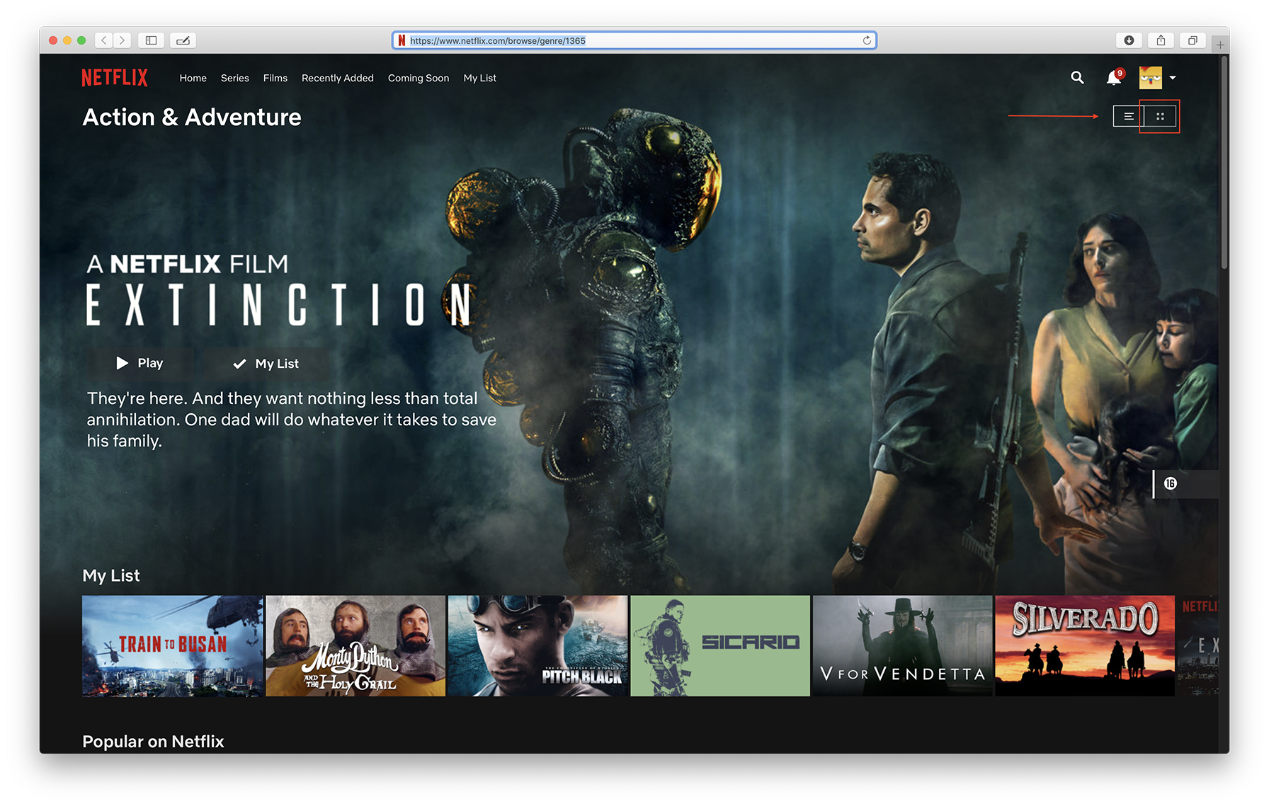Open the notifications bell

pos(1114,77)
